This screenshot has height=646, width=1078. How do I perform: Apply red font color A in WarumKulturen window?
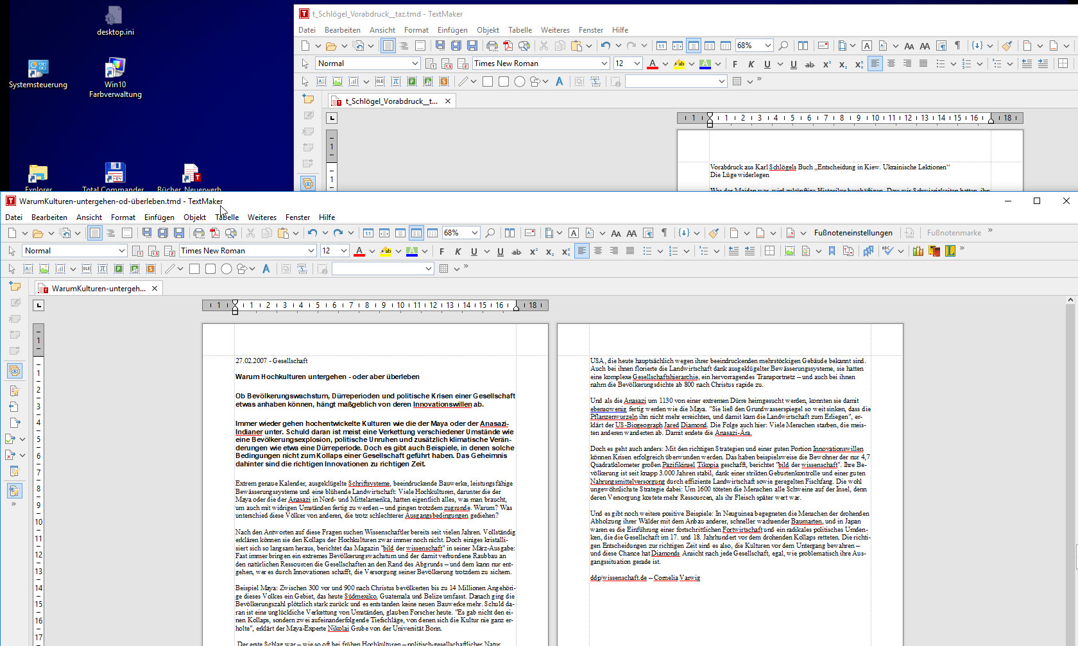point(359,251)
